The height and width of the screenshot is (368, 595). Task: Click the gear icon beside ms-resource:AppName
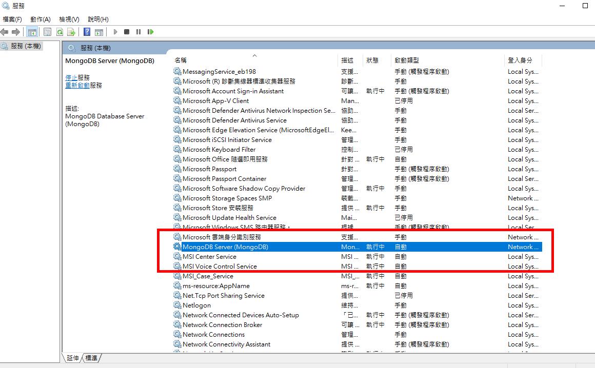tap(177, 286)
